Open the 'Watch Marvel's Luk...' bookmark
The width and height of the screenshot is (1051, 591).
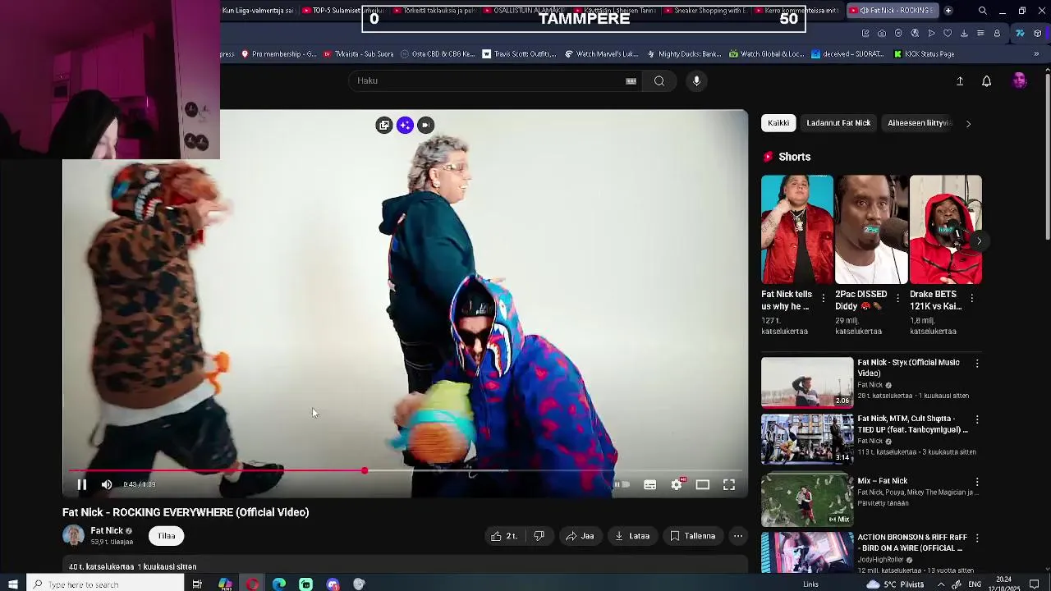[x=601, y=54]
